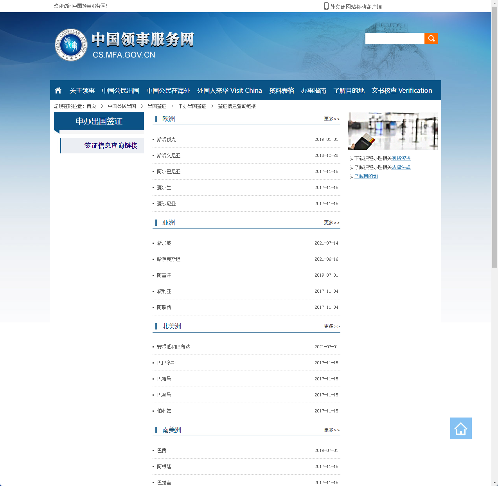Image resolution: width=498 pixels, height=486 pixels.
Task: Click the China Consular Affairs circular emblem logo
Action: (x=71, y=45)
